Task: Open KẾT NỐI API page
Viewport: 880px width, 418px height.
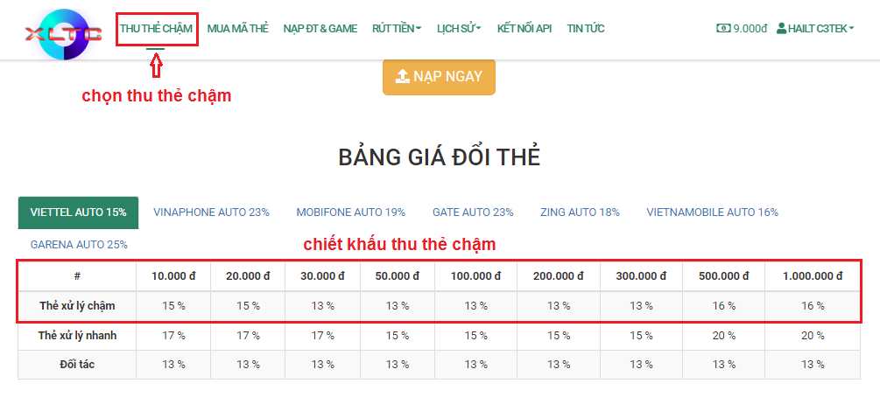Action: (x=524, y=29)
